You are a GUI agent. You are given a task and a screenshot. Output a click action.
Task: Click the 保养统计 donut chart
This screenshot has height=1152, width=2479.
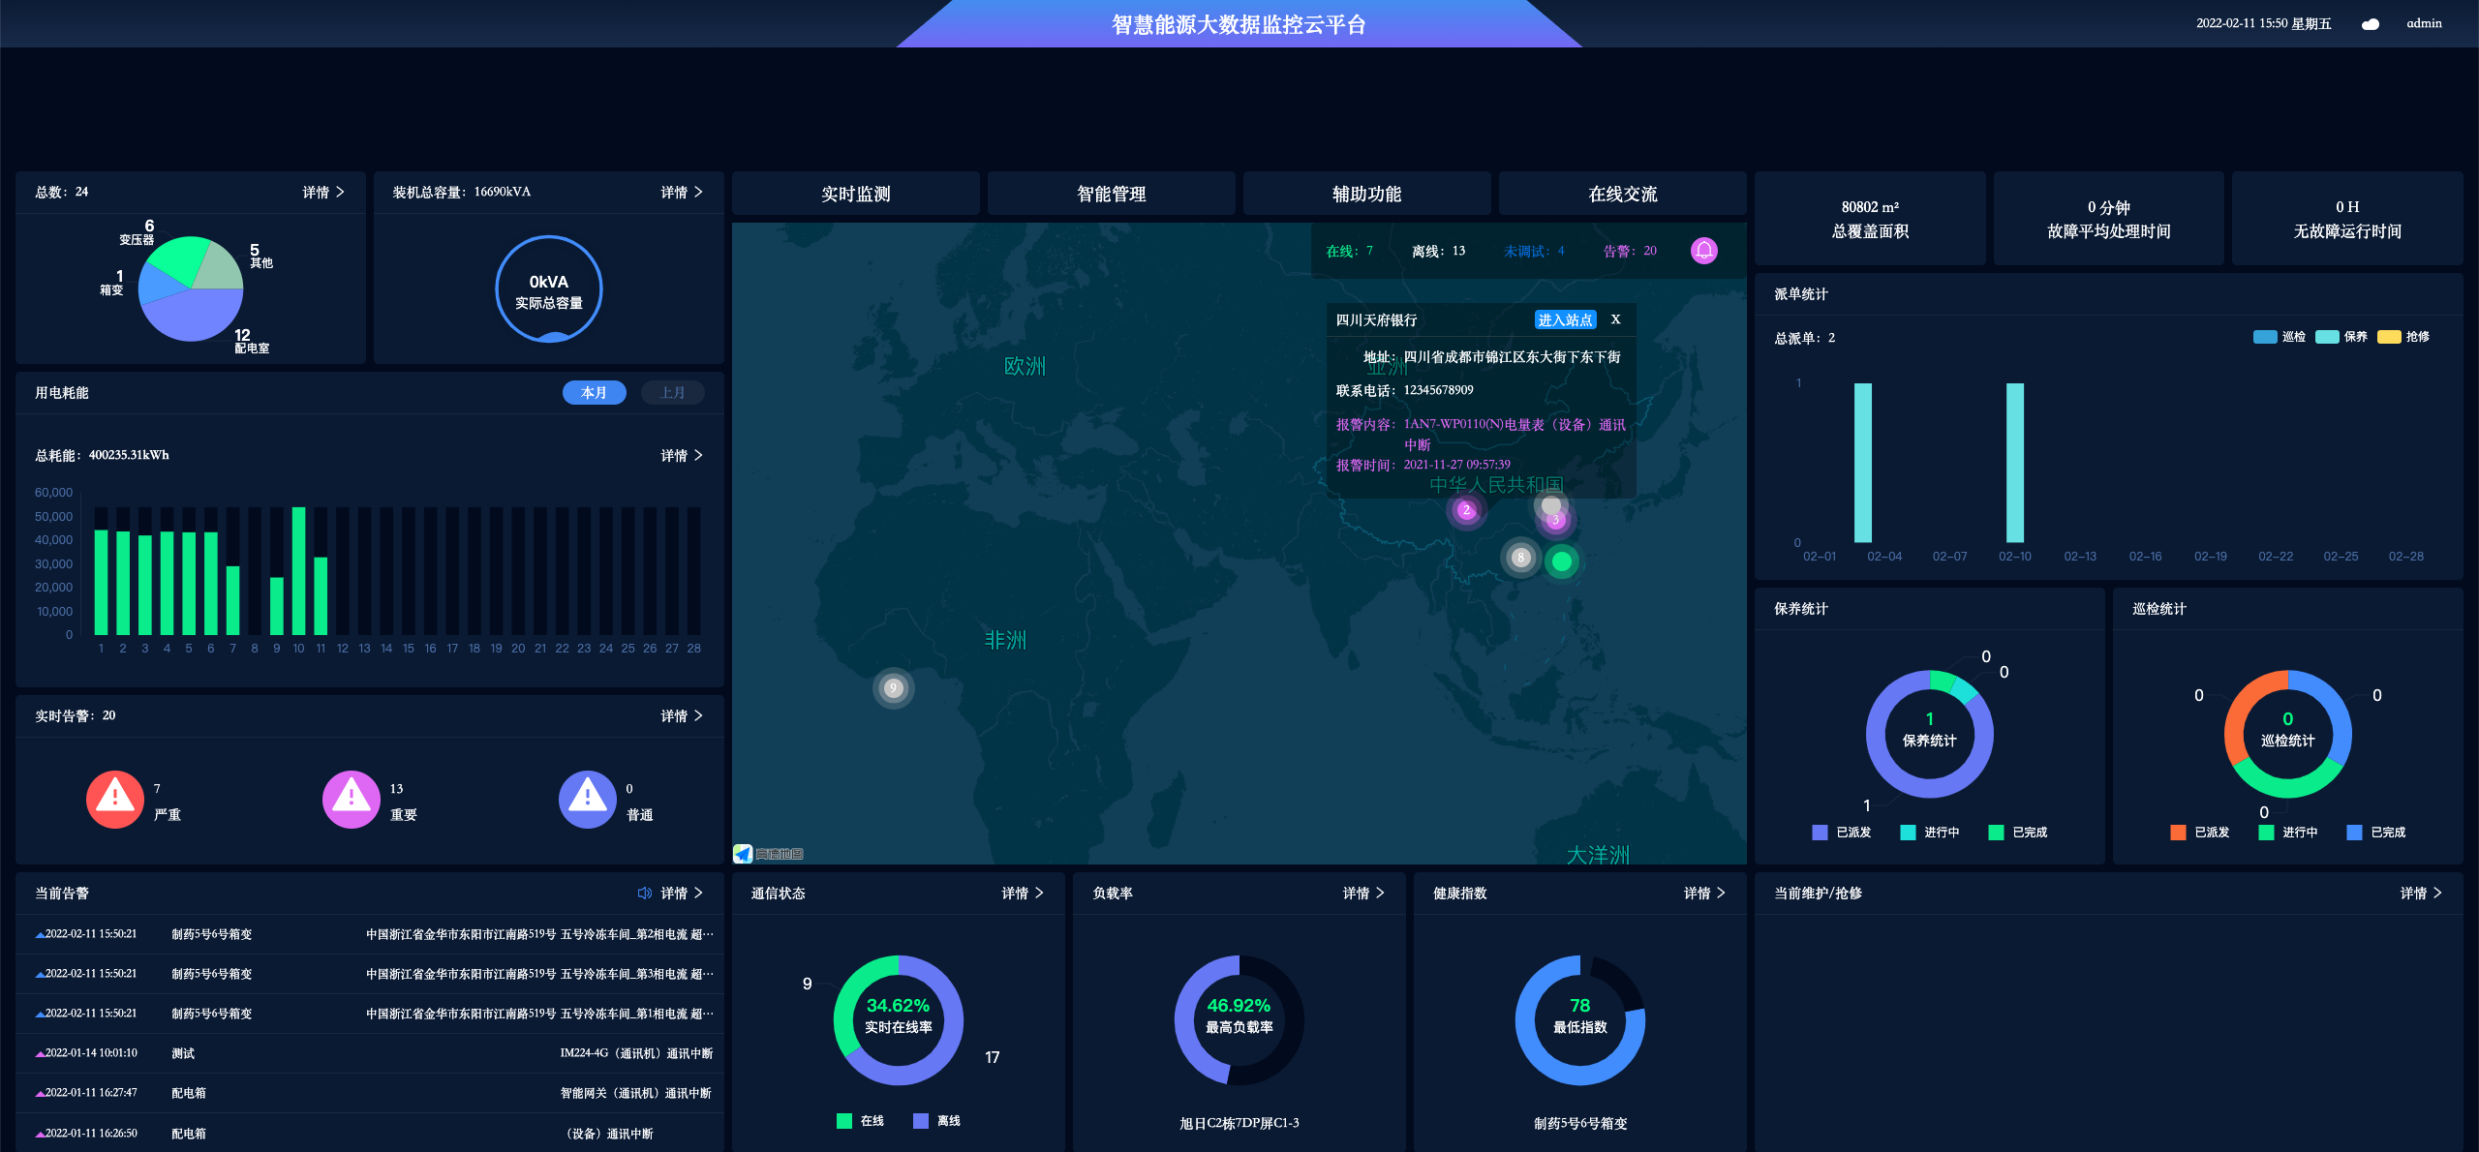click(x=1930, y=734)
